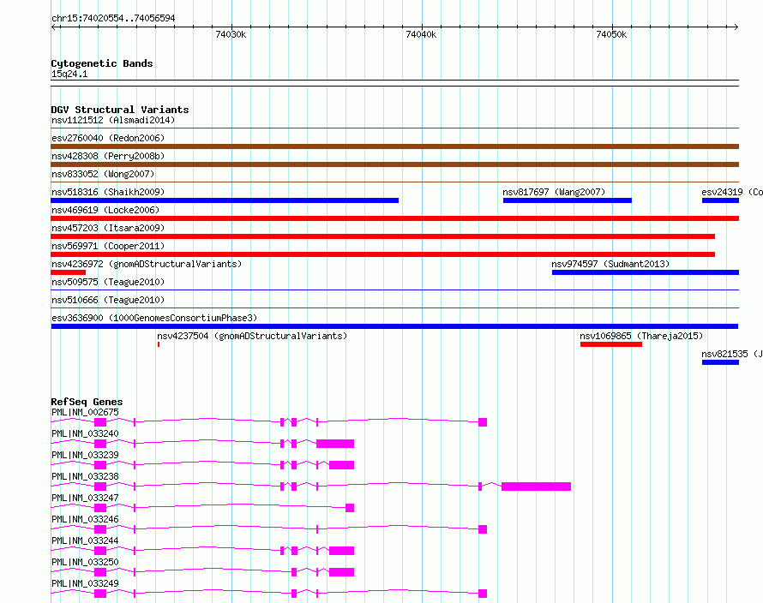
Task: Open variant nsv457203 (Itsara2009) label
Action: pyautogui.click(x=108, y=228)
